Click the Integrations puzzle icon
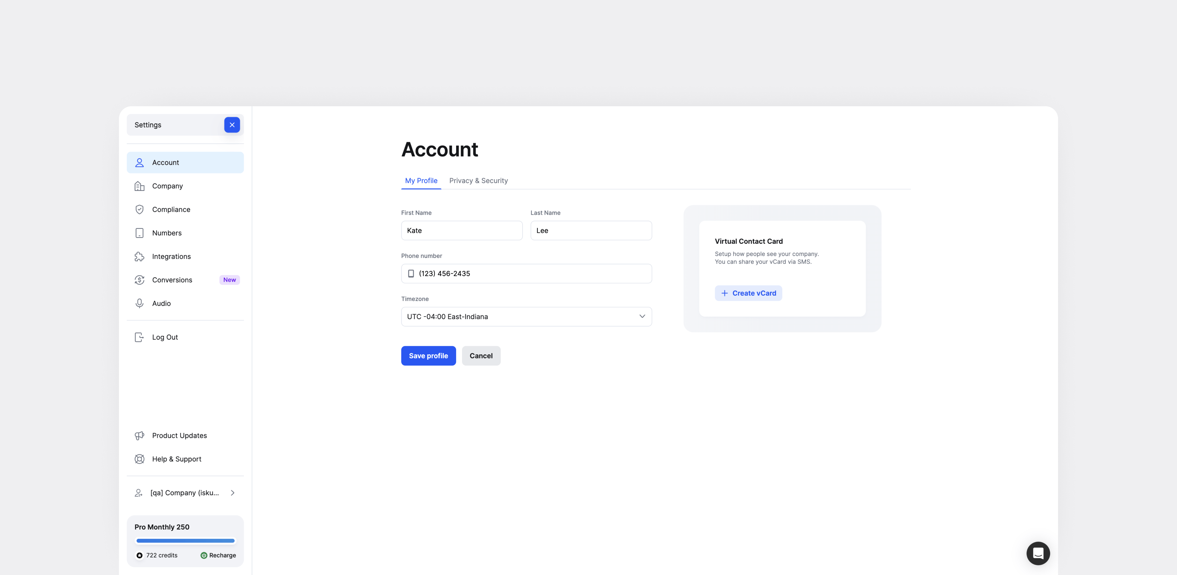1177x575 pixels. (139, 257)
